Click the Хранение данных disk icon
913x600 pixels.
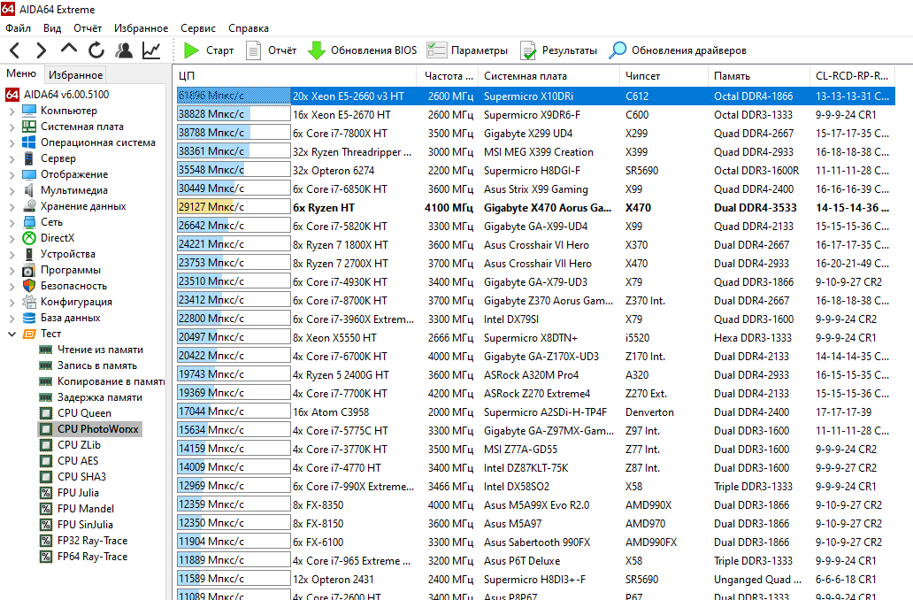point(29,206)
